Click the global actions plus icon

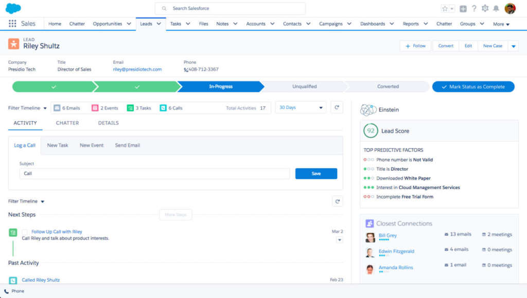[x=463, y=9]
